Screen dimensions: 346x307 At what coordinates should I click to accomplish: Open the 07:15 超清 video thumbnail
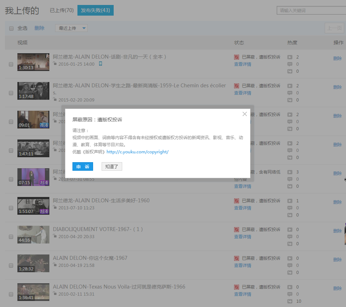33,177
